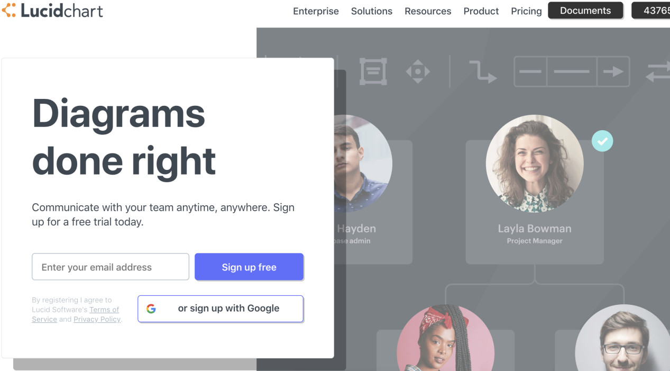Image resolution: width=670 pixels, height=371 pixels.
Task: Click the Documents button
Action: (585, 11)
